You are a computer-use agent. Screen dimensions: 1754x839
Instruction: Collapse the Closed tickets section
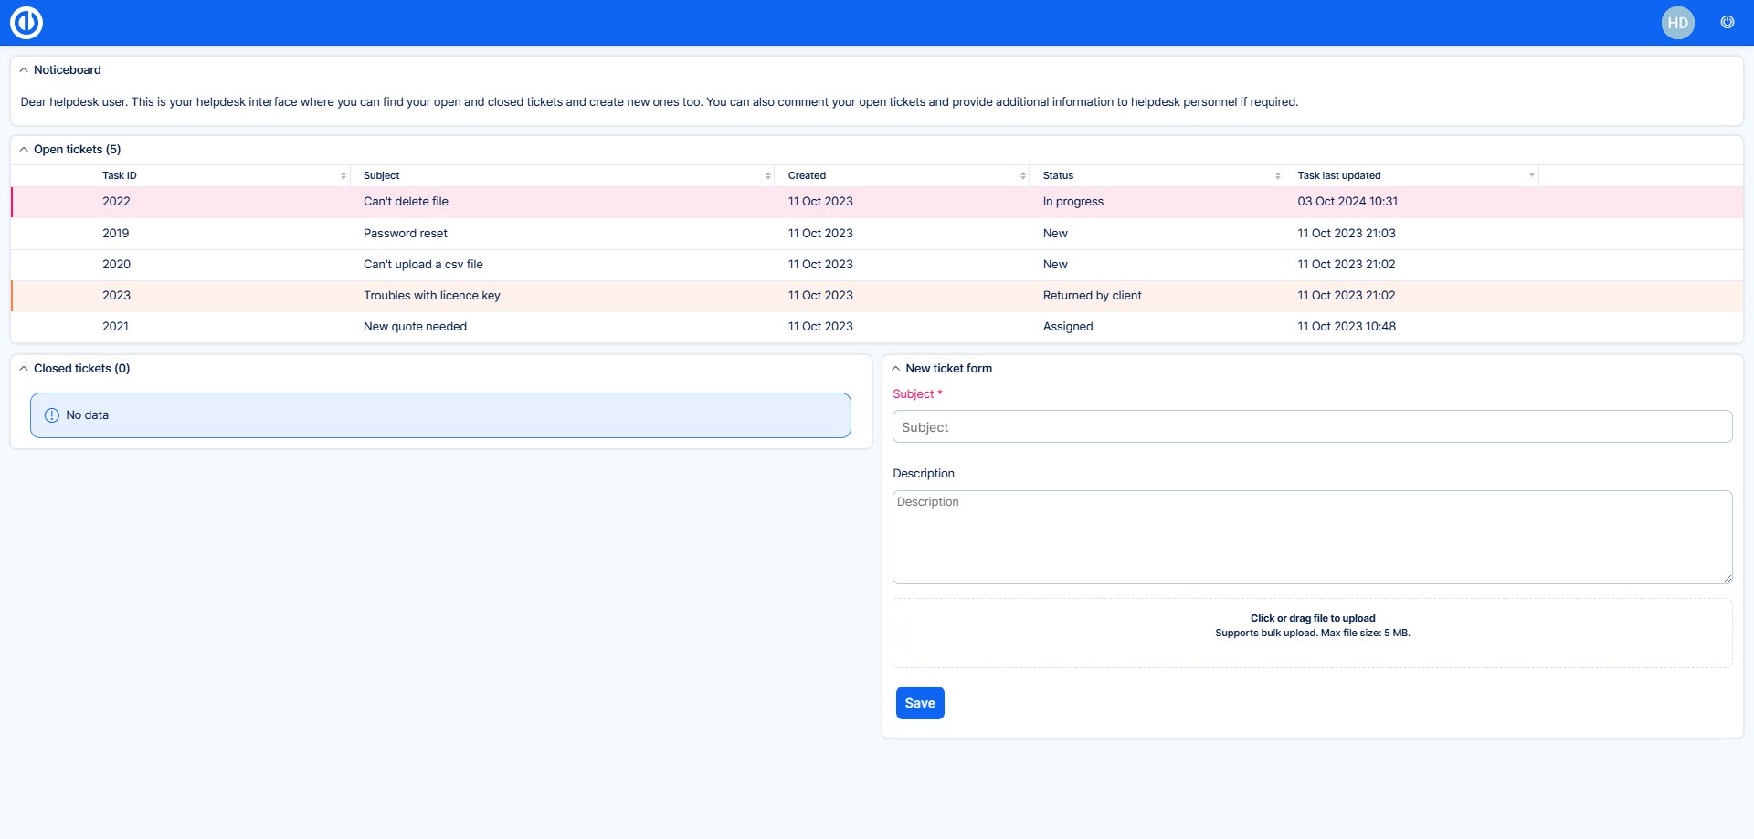[x=24, y=369]
